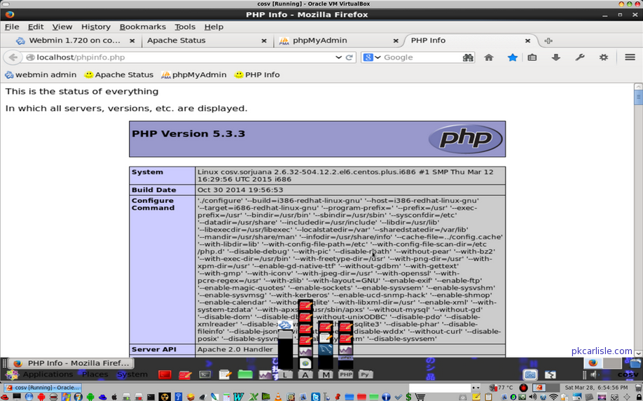
Task: Click the volume speaker icon in panel
Action: click(593, 374)
